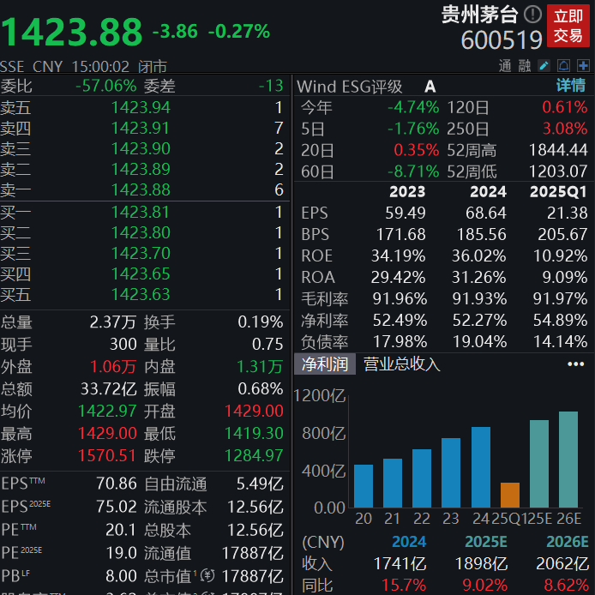This screenshot has width=595, height=595.
Task: Select the 卖二 price 1423.89
Action: click(x=141, y=169)
